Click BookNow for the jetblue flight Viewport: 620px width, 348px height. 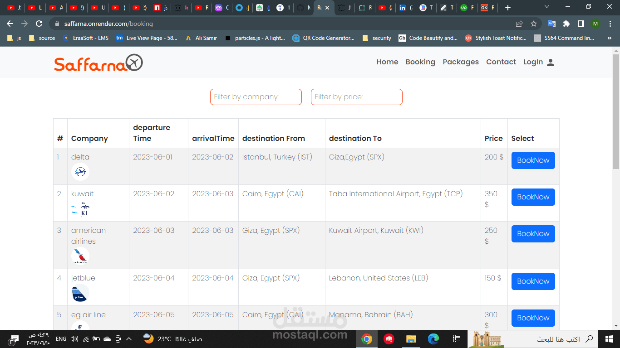click(x=533, y=281)
